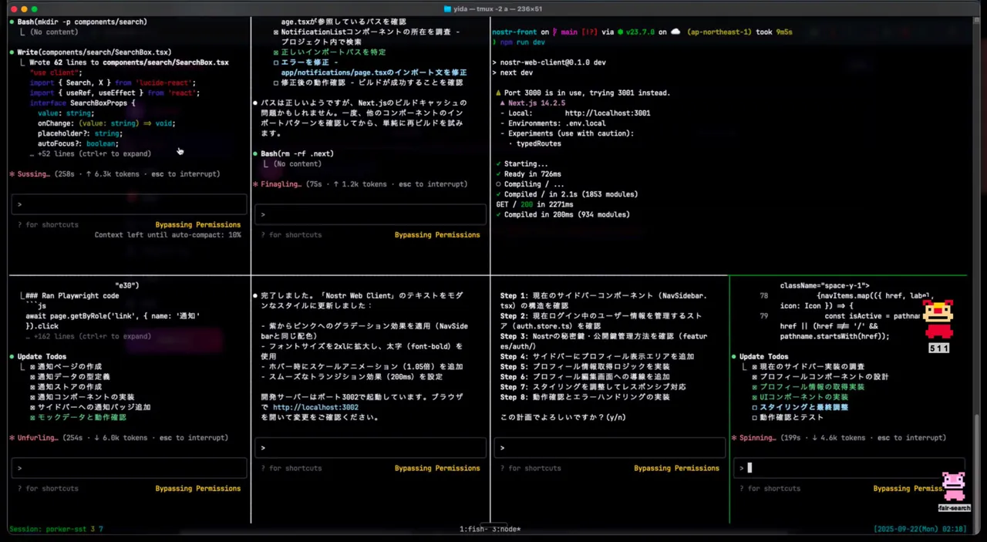
Task: Open the http://localhost:3002 link
Action: [315, 407]
